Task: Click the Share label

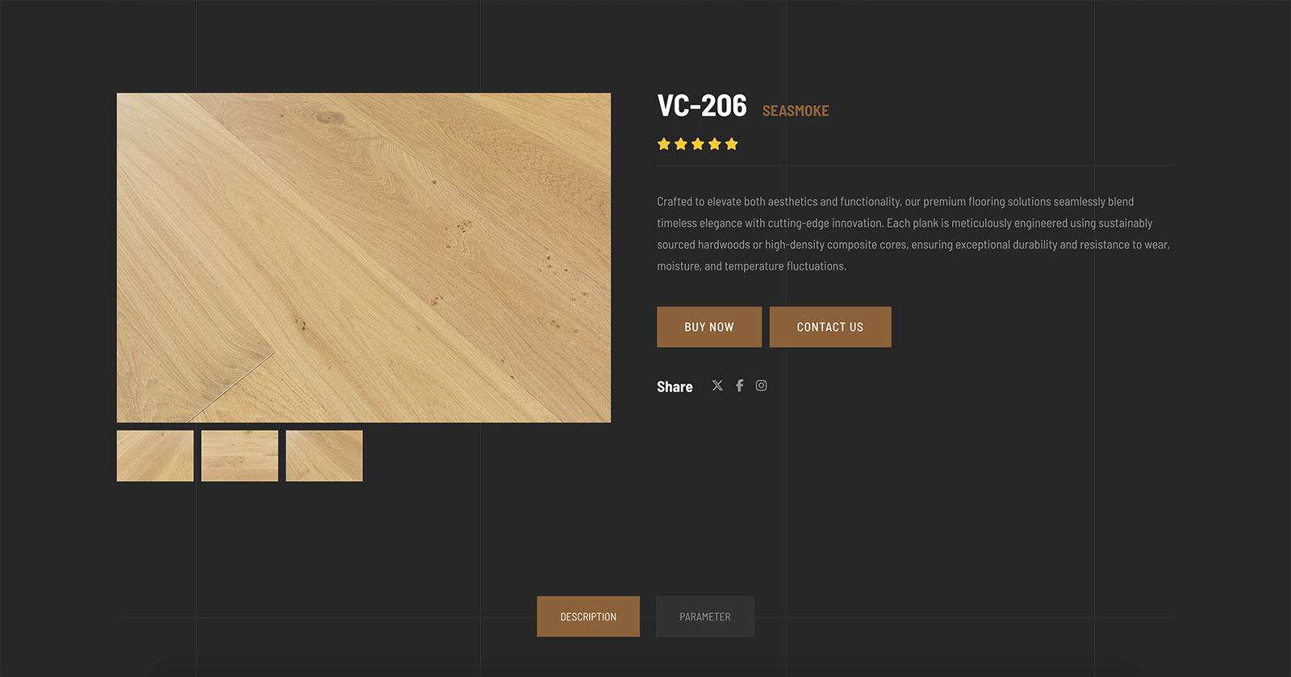Action: point(675,387)
